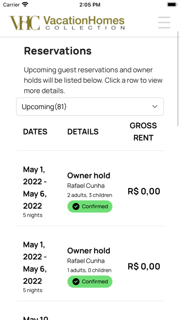Select the GROSS RENT column header
This screenshot has width=180, height=320.
pyautogui.click(x=143, y=131)
